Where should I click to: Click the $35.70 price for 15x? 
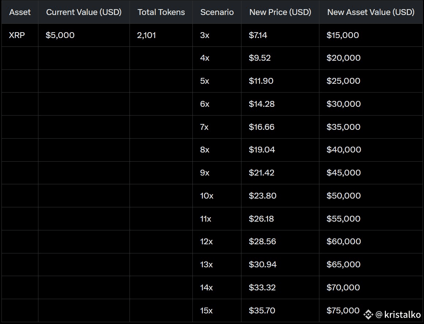[x=262, y=310]
